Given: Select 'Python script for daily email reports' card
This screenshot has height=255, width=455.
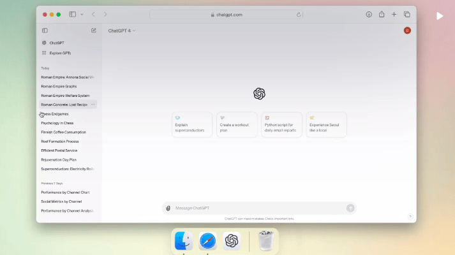Looking at the screenshot, I should click(281, 124).
